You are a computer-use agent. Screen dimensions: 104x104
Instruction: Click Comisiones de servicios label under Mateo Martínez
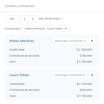click(24, 56)
